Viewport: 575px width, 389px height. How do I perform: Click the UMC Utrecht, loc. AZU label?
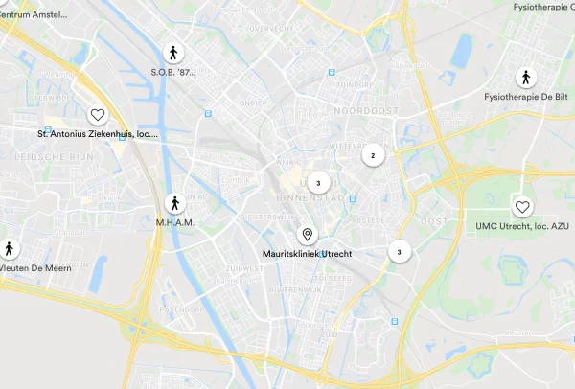(522, 226)
